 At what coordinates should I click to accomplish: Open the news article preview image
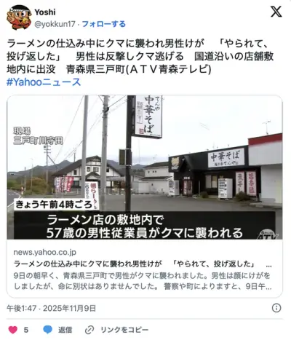point(145,167)
